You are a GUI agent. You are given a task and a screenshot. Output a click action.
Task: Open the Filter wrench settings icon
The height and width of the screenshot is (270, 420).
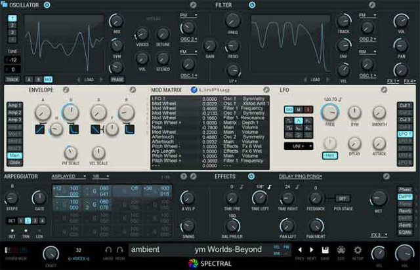(372, 5)
